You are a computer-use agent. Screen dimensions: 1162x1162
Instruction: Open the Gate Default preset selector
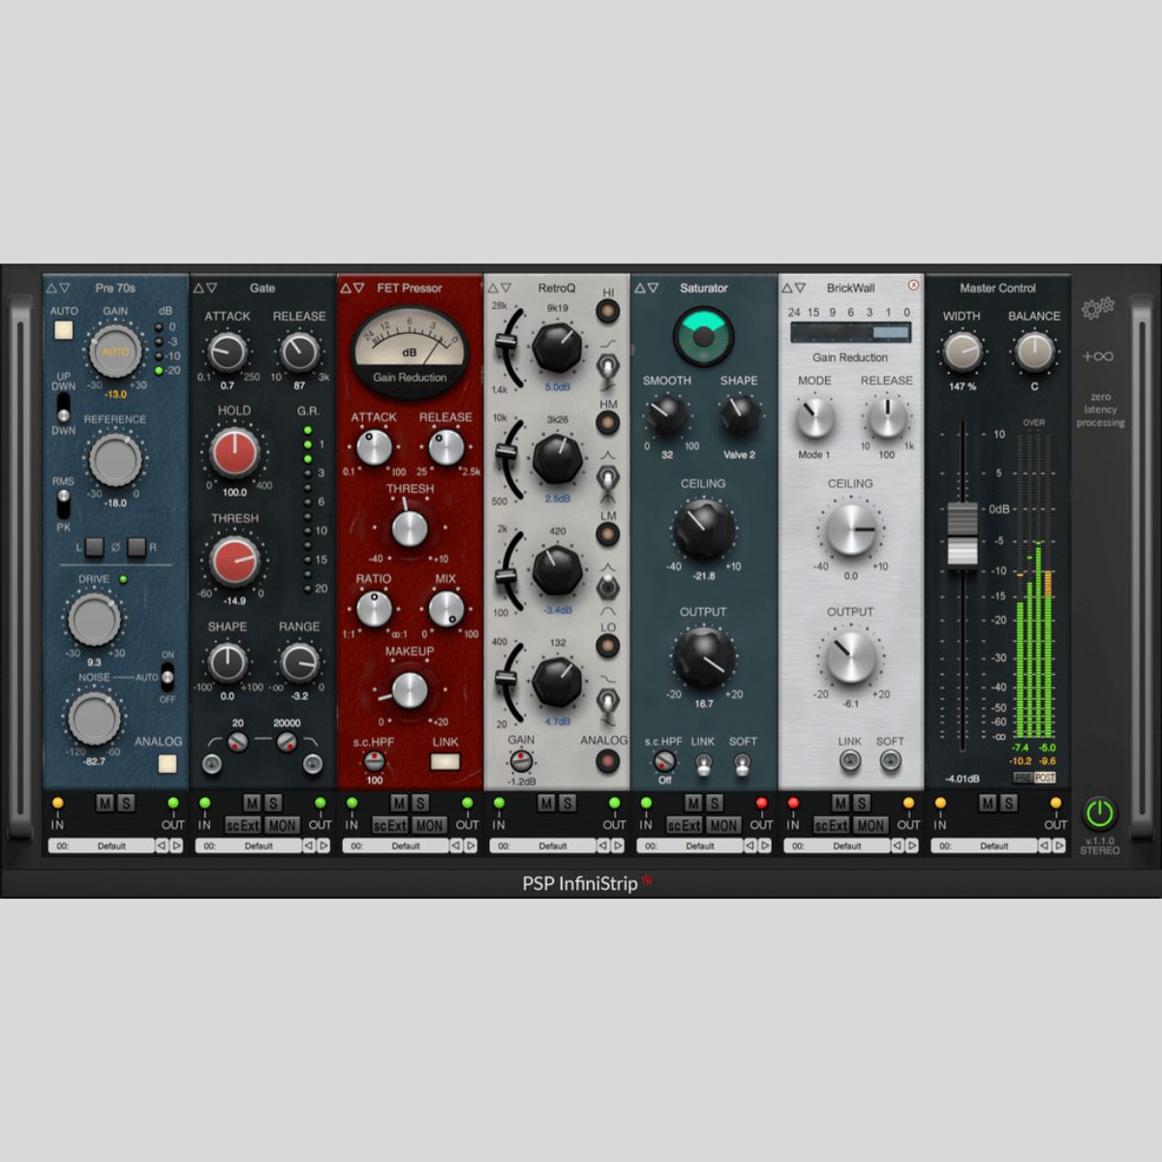[249, 845]
